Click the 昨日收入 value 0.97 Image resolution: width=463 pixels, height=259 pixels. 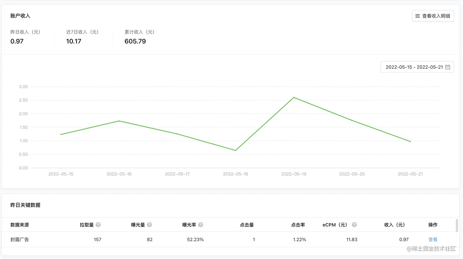pyautogui.click(x=17, y=41)
